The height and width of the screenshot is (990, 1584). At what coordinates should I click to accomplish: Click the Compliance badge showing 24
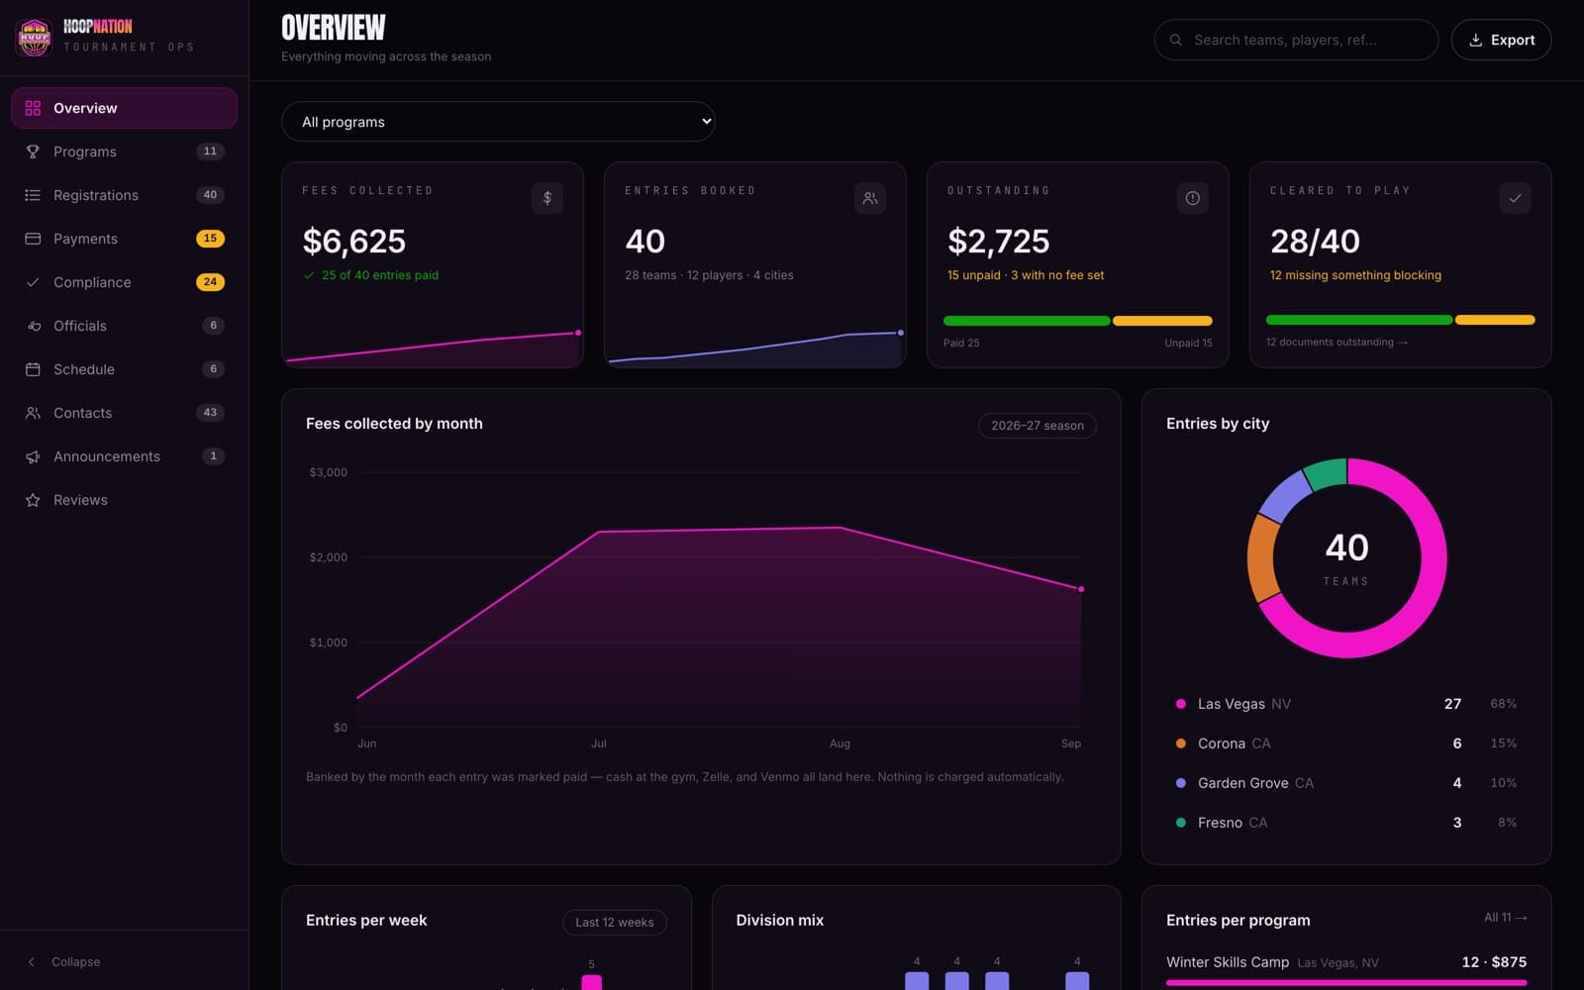click(x=210, y=282)
